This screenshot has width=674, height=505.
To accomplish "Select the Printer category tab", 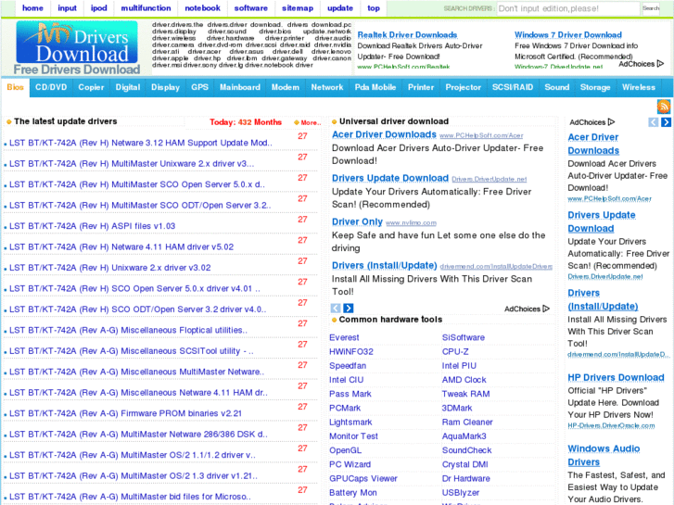I will (421, 87).
